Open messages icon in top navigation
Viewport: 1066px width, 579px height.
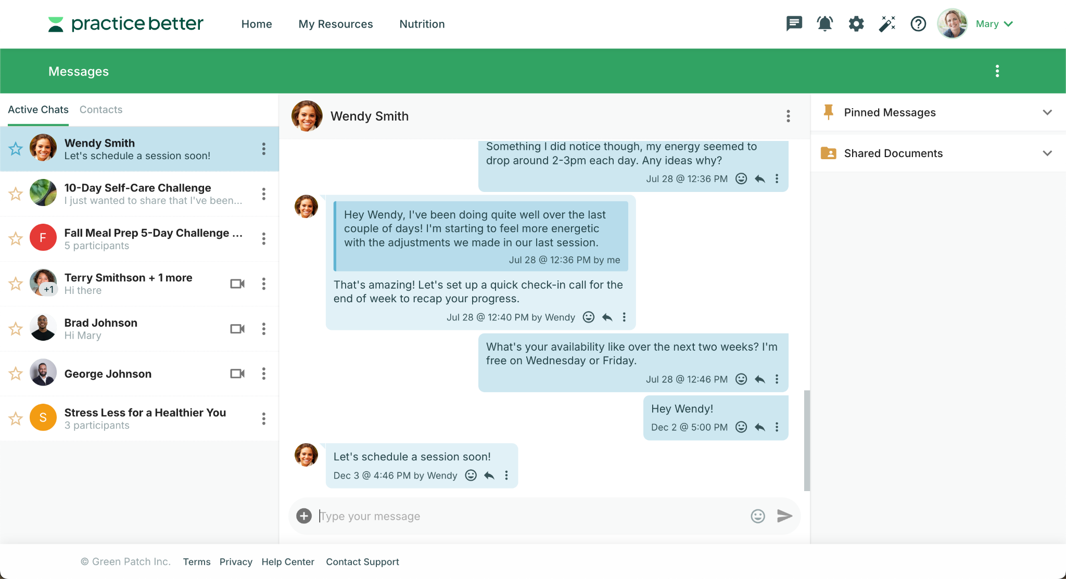click(794, 24)
